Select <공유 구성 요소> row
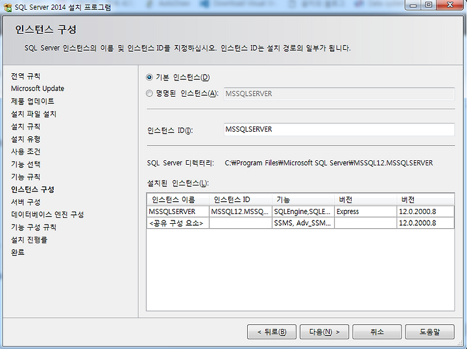Image resolution: width=467 pixels, height=349 pixels. (x=300, y=223)
